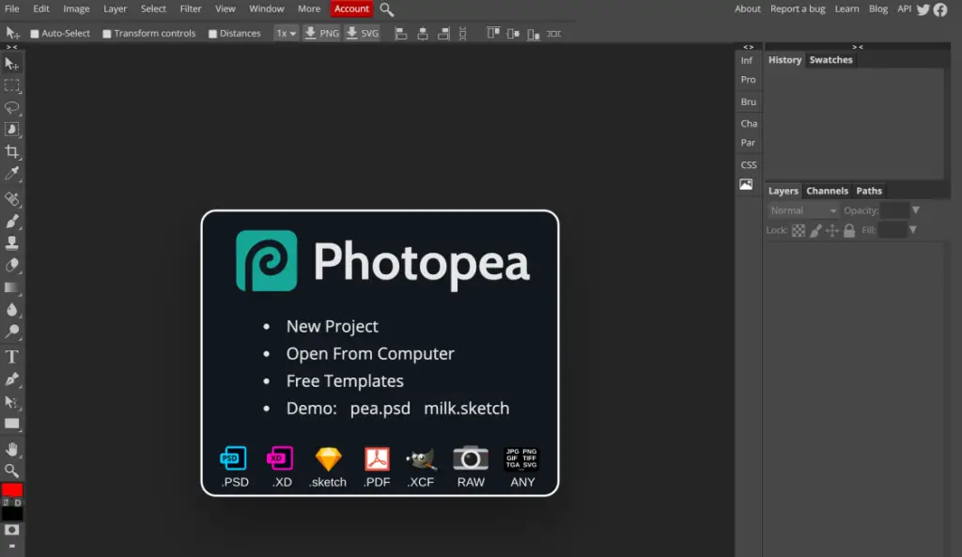
Task: Select the Brush tool
Action: point(11,221)
